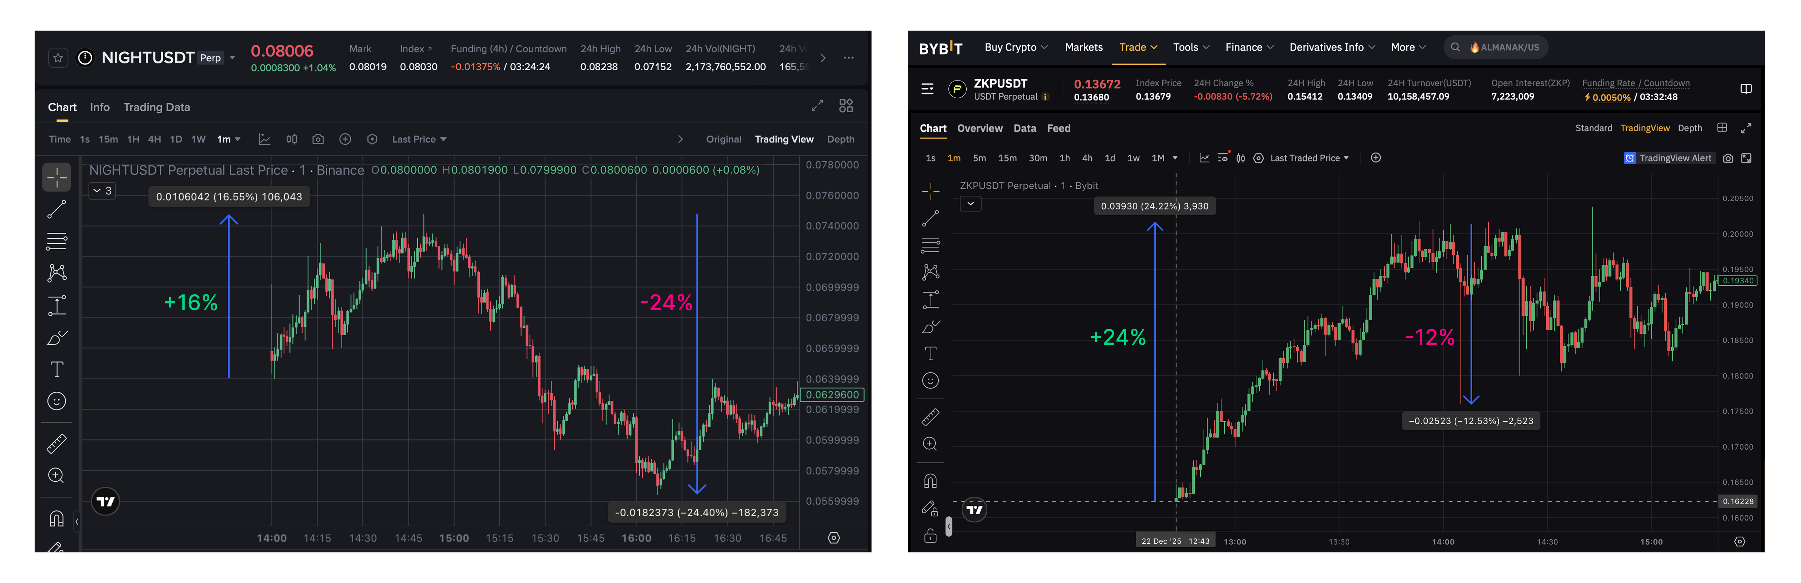Select the crosshair tool on the Binance chart sidebar
The width and height of the screenshot is (1801, 583).
(x=56, y=177)
